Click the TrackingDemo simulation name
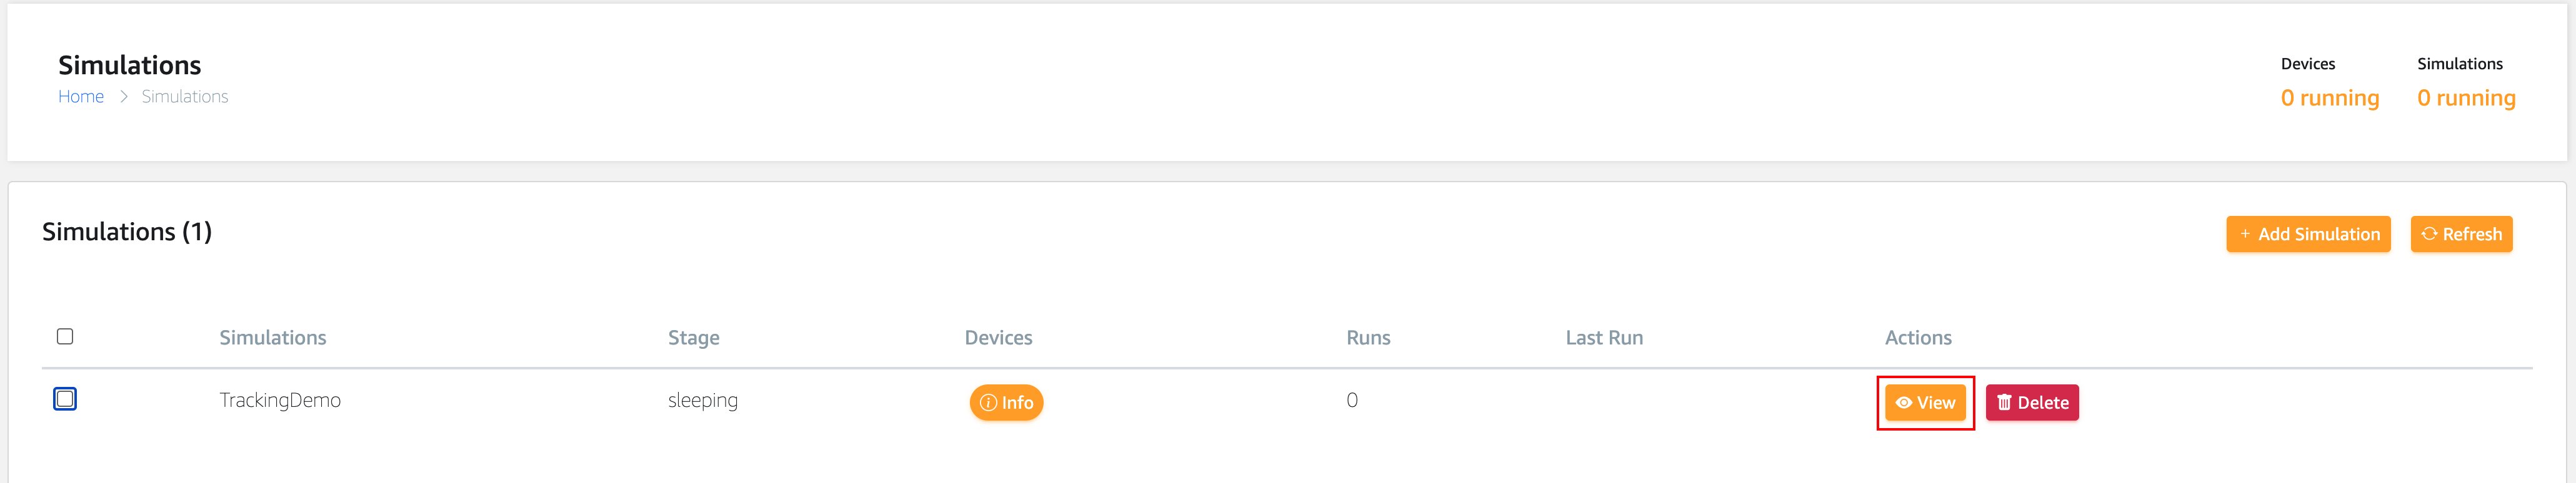 280,401
